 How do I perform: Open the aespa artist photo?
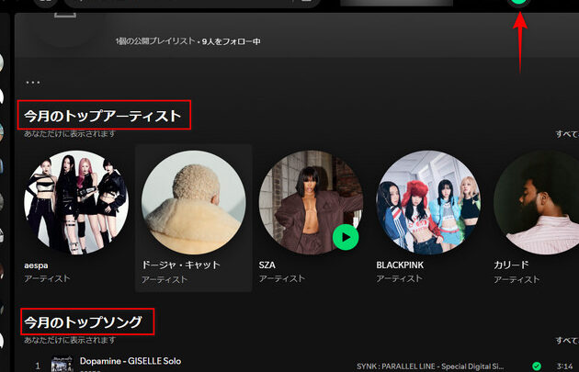pyautogui.click(x=76, y=202)
